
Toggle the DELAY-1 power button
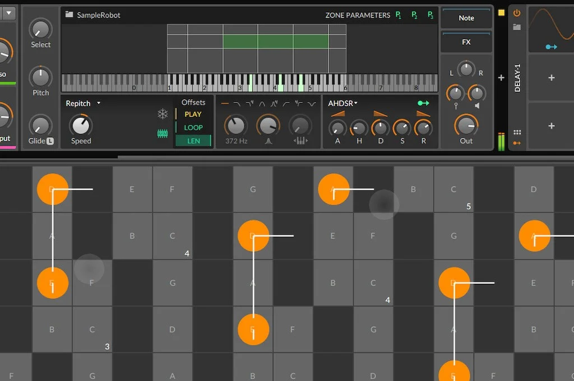coord(517,13)
